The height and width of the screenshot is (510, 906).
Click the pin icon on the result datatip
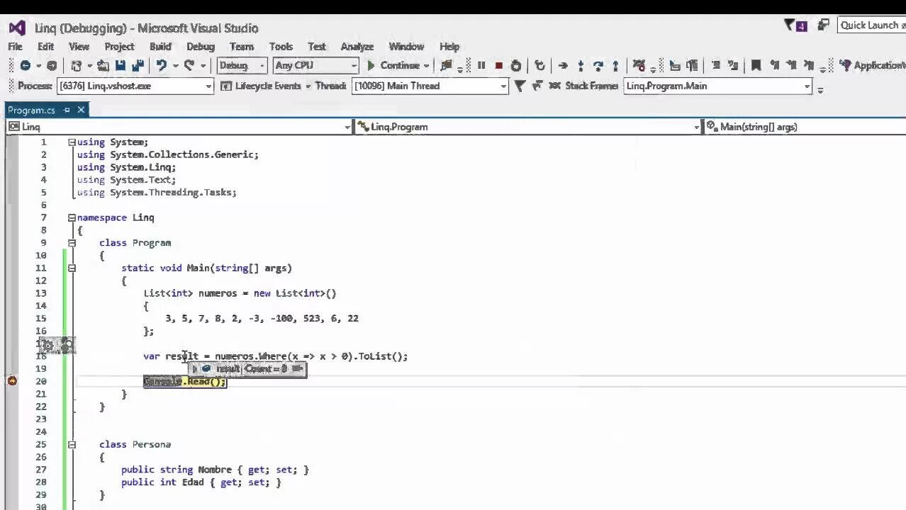pos(297,369)
